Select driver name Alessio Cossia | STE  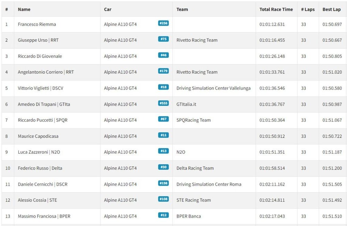(x=37, y=200)
